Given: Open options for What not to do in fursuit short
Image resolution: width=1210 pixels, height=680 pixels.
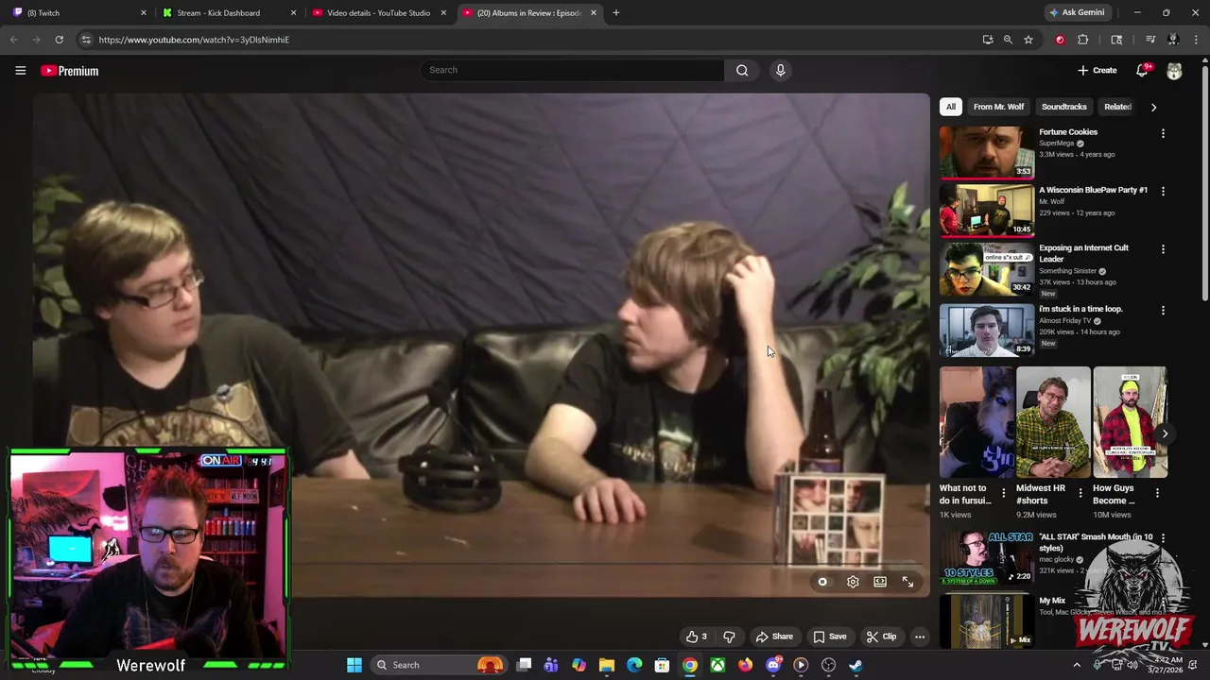Looking at the screenshot, I should pyautogui.click(x=1004, y=493).
